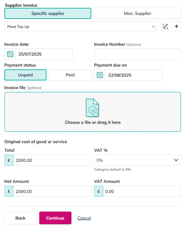
Task: Go Back to the previous step
Action: (20, 218)
